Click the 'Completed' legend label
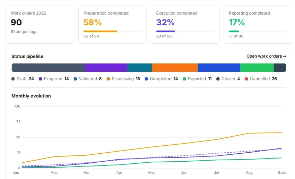 pos(161,79)
